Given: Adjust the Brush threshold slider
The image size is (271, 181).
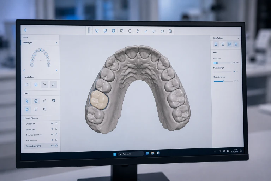Looking at the screenshot, I should 223,81.
